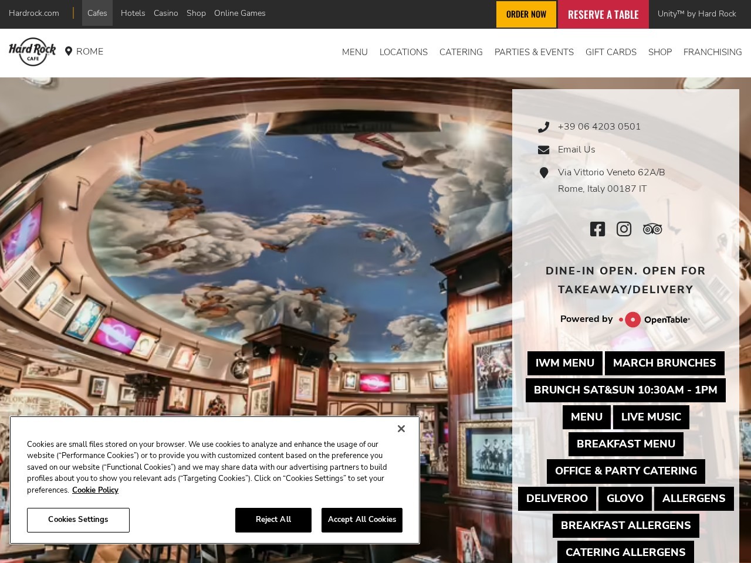Open the CATERING menu item
The height and width of the screenshot is (563, 751).
(461, 52)
